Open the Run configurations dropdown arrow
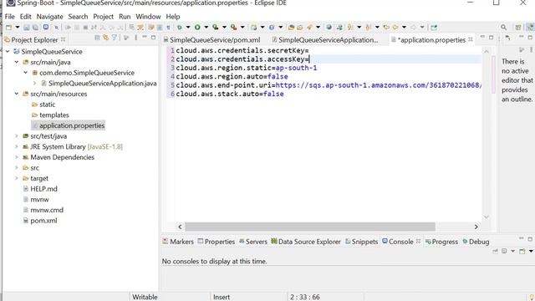The height and width of the screenshot is (301, 535). point(206,28)
